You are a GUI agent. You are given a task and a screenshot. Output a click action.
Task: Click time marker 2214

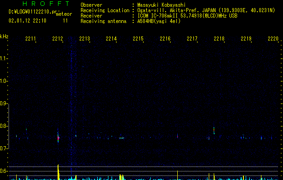click(x=111, y=39)
